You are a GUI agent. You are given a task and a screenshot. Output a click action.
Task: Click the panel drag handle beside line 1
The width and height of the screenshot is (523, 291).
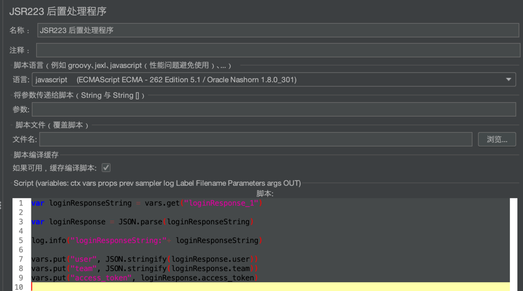click(1, 204)
